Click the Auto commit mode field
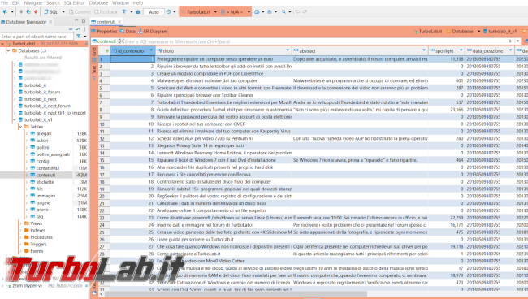The height and width of the screenshot is (299, 528). 154,12
